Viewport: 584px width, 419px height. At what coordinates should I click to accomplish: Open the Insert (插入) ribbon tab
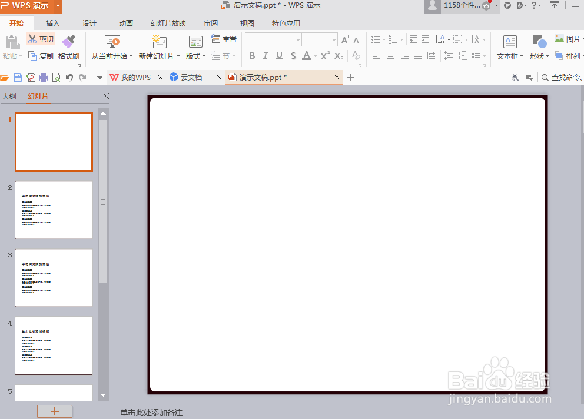[x=52, y=24]
